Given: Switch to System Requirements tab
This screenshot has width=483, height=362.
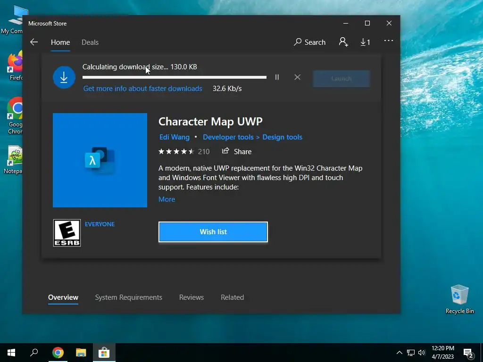Looking at the screenshot, I should click(x=128, y=297).
